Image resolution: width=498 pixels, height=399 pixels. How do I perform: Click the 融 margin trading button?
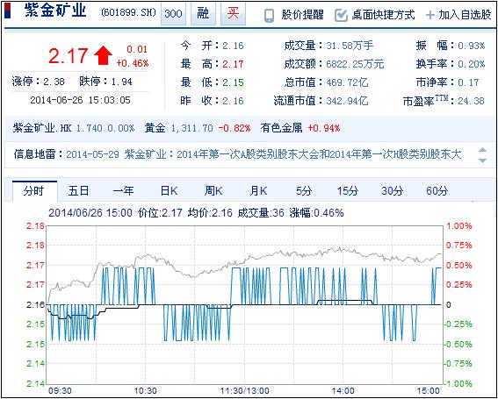click(203, 14)
